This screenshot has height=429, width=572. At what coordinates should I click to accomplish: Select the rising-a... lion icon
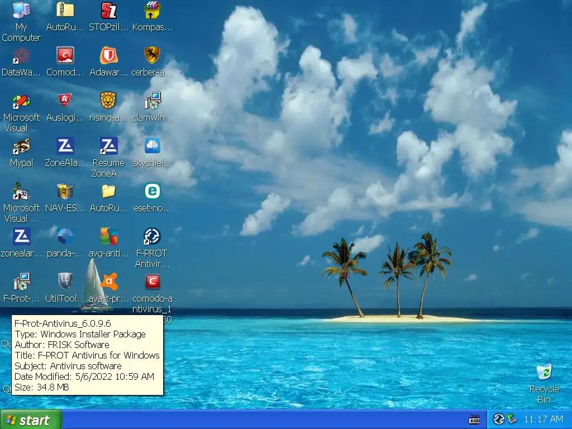click(109, 101)
